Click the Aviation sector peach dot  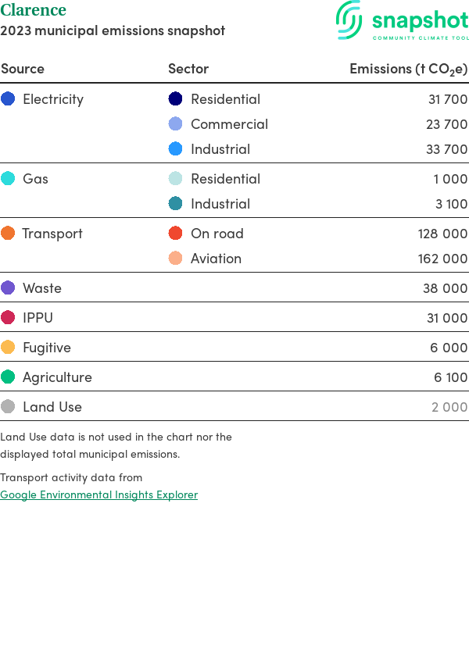coord(176,258)
